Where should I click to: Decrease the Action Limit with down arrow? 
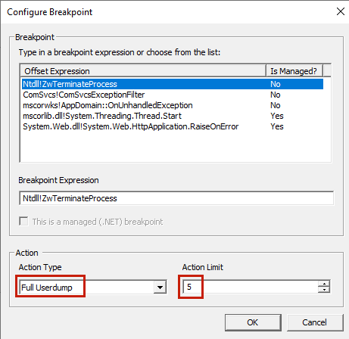point(324,290)
